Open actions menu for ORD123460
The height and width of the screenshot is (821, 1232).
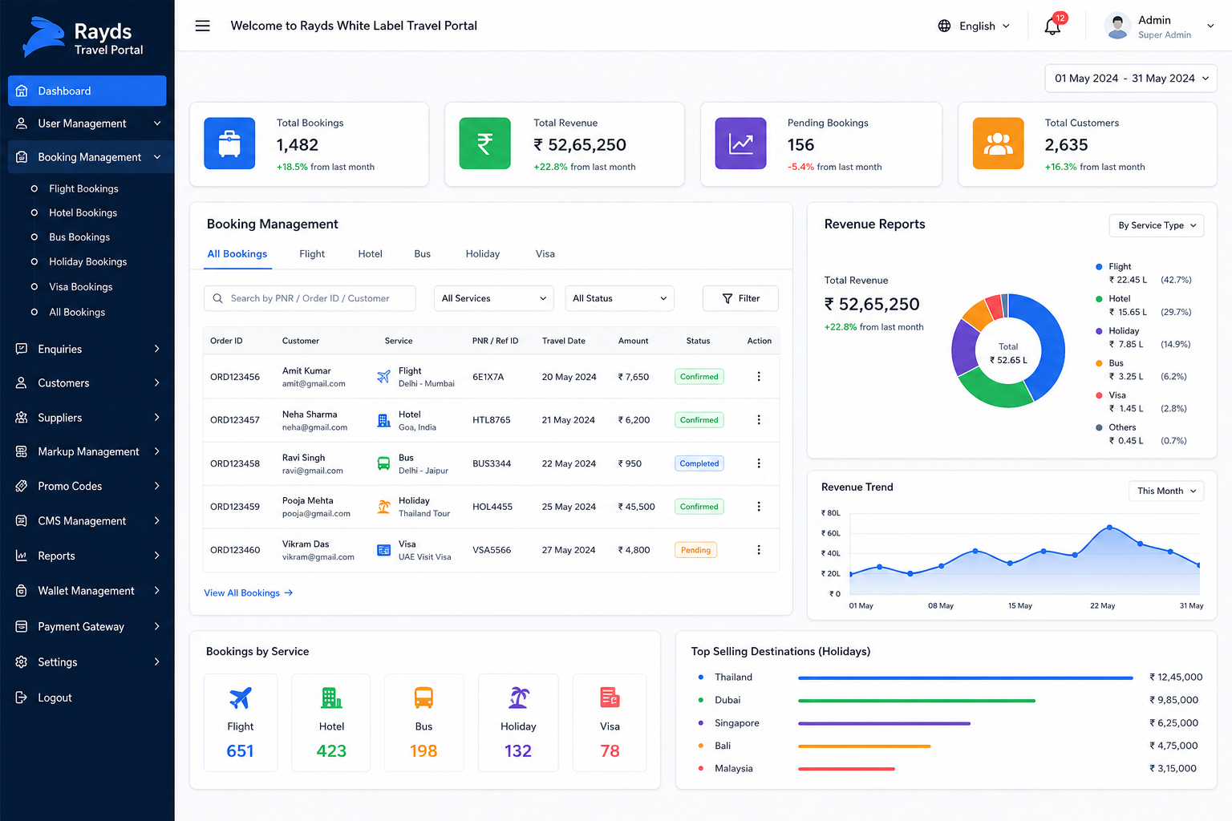(x=759, y=550)
